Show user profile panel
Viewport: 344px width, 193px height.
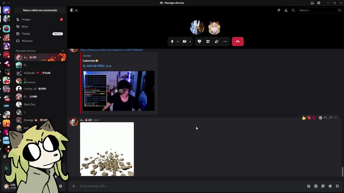(293, 10)
